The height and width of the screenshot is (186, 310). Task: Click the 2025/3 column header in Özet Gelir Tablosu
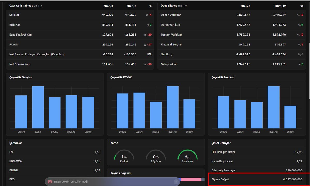point(131,6)
